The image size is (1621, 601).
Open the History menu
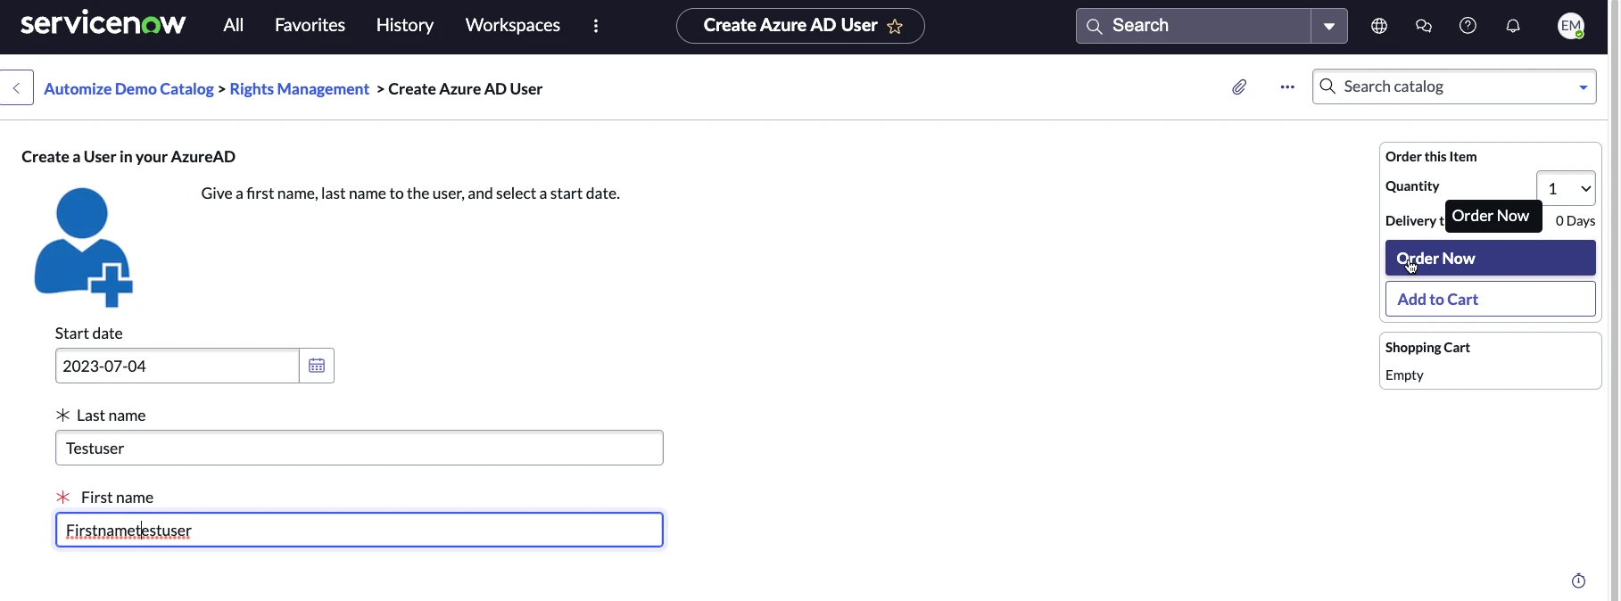tap(405, 25)
